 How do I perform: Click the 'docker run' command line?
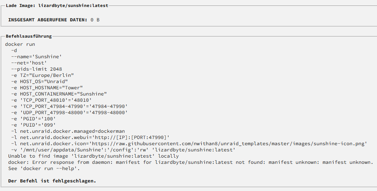(20, 44)
